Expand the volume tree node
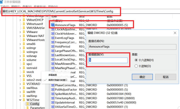180x109 pixels. pos(20,60)
